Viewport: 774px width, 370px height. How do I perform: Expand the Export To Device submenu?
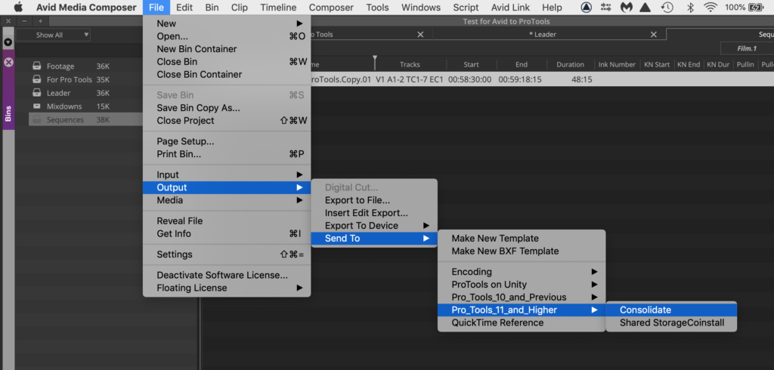pos(374,226)
